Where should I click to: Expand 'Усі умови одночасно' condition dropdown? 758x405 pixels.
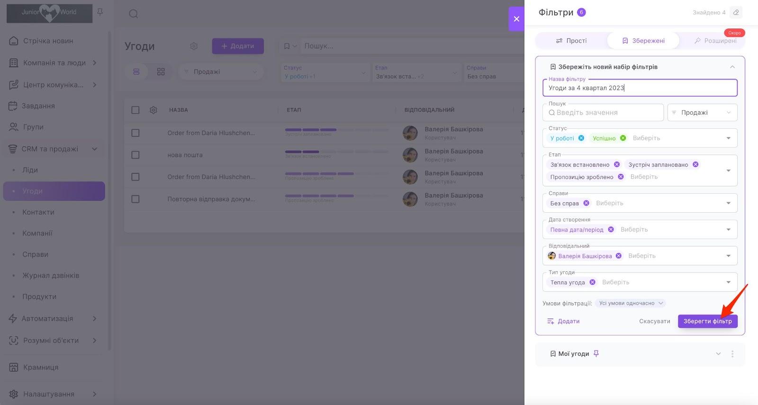[631, 303]
